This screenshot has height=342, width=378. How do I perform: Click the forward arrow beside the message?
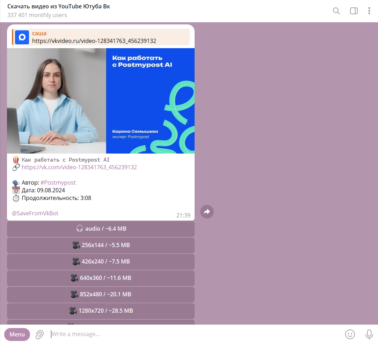(207, 212)
